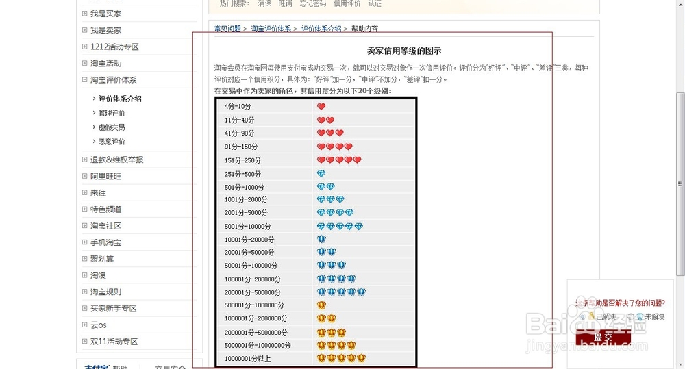Click the four blue crowns for 100001分-200000分
685x369 pixels.
pyautogui.click(x=336, y=279)
